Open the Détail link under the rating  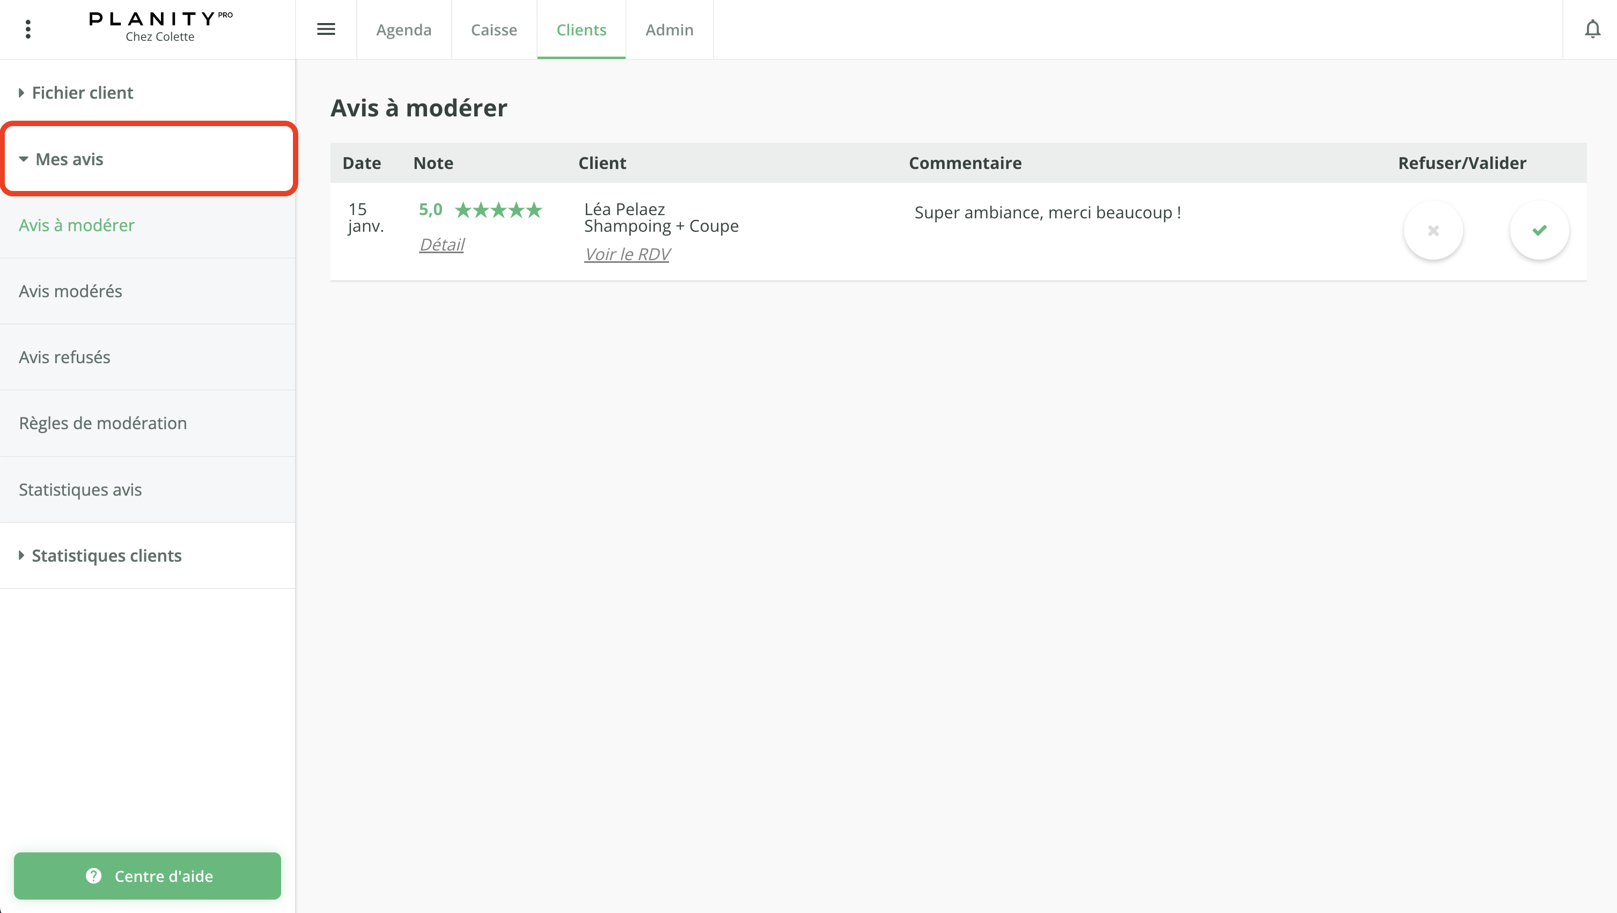442,245
